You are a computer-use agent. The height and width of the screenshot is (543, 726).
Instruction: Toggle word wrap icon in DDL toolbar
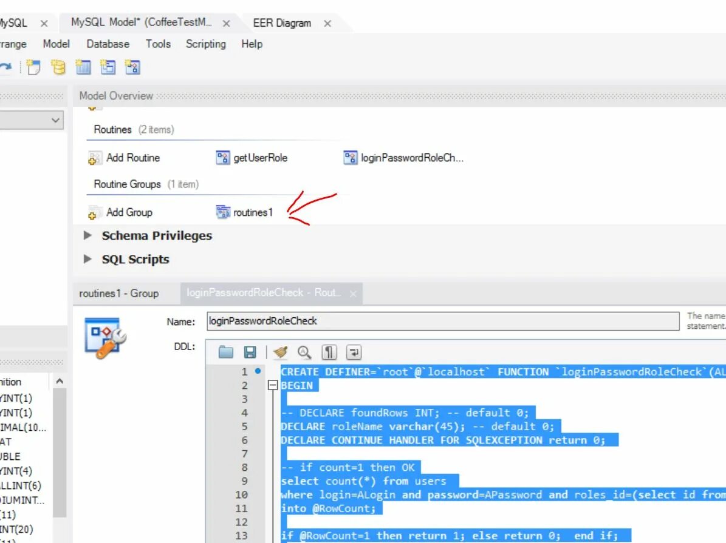pos(354,352)
